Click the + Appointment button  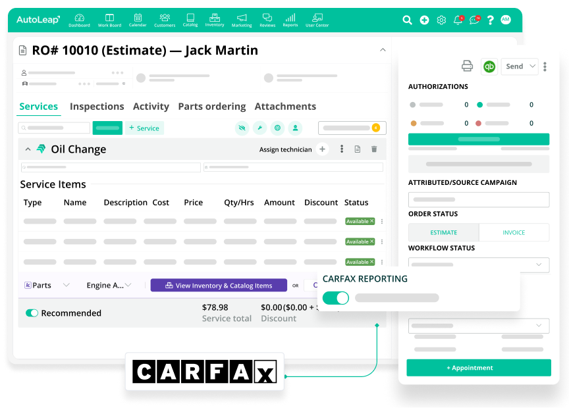click(479, 368)
